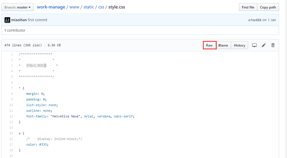Open file in GitHub Desktop icon
This screenshot has width=287, height=158.
click(x=254, y=45)
